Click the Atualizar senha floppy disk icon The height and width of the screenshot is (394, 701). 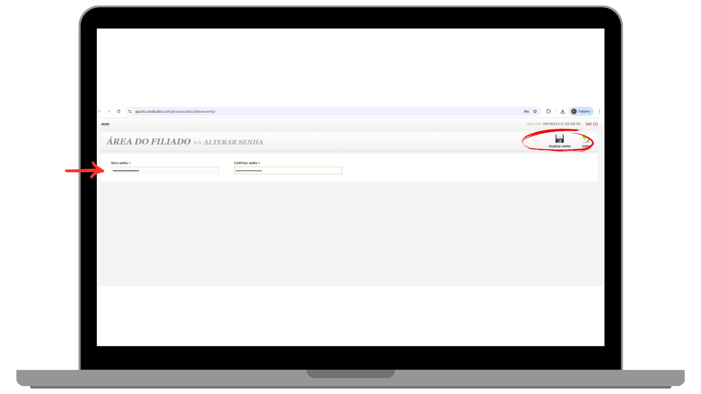559,139
